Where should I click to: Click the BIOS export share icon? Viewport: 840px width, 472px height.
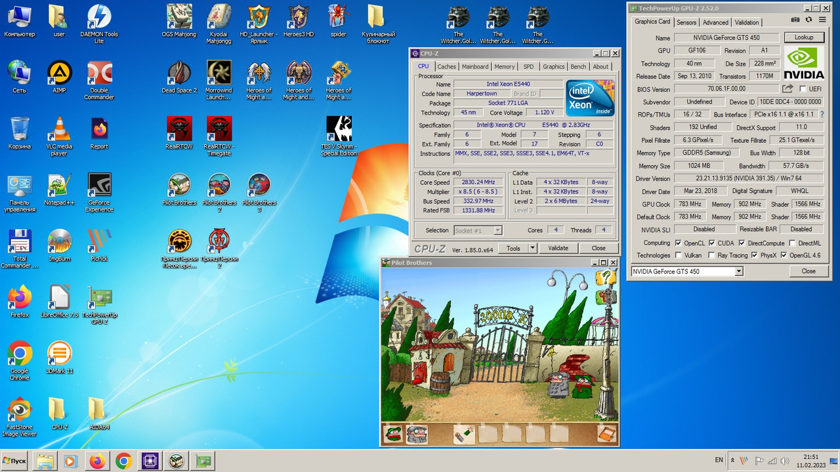point(787,89)
